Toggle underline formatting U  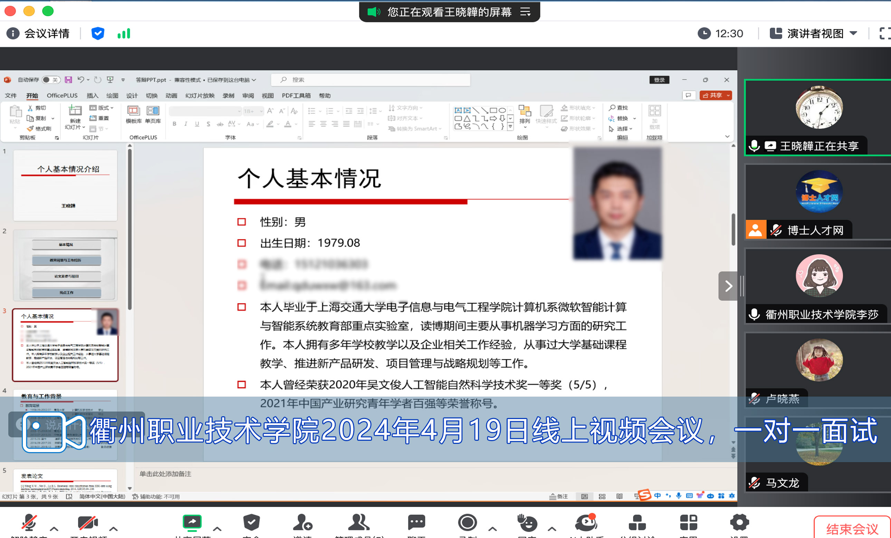[197, 124]
